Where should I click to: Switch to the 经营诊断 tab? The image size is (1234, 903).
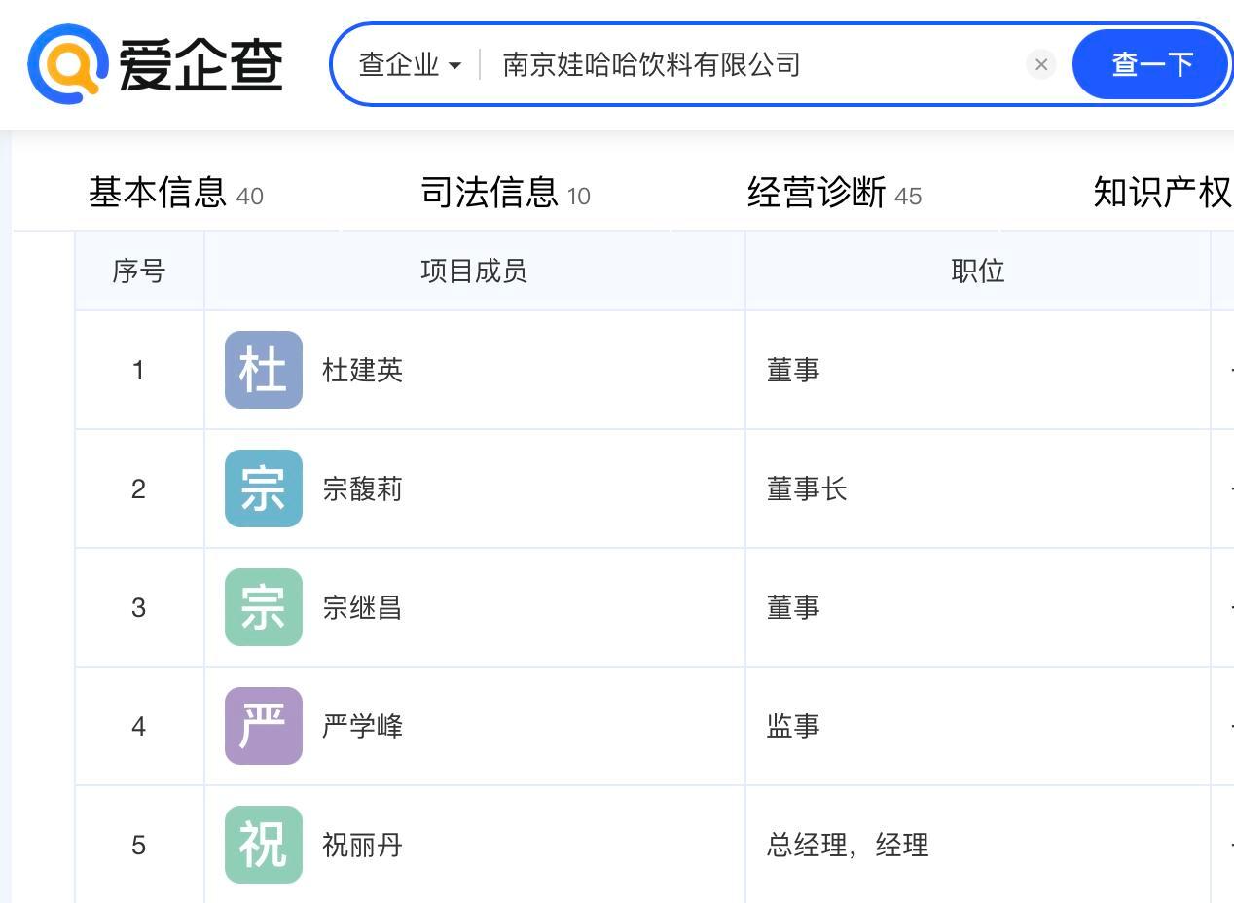834,192
